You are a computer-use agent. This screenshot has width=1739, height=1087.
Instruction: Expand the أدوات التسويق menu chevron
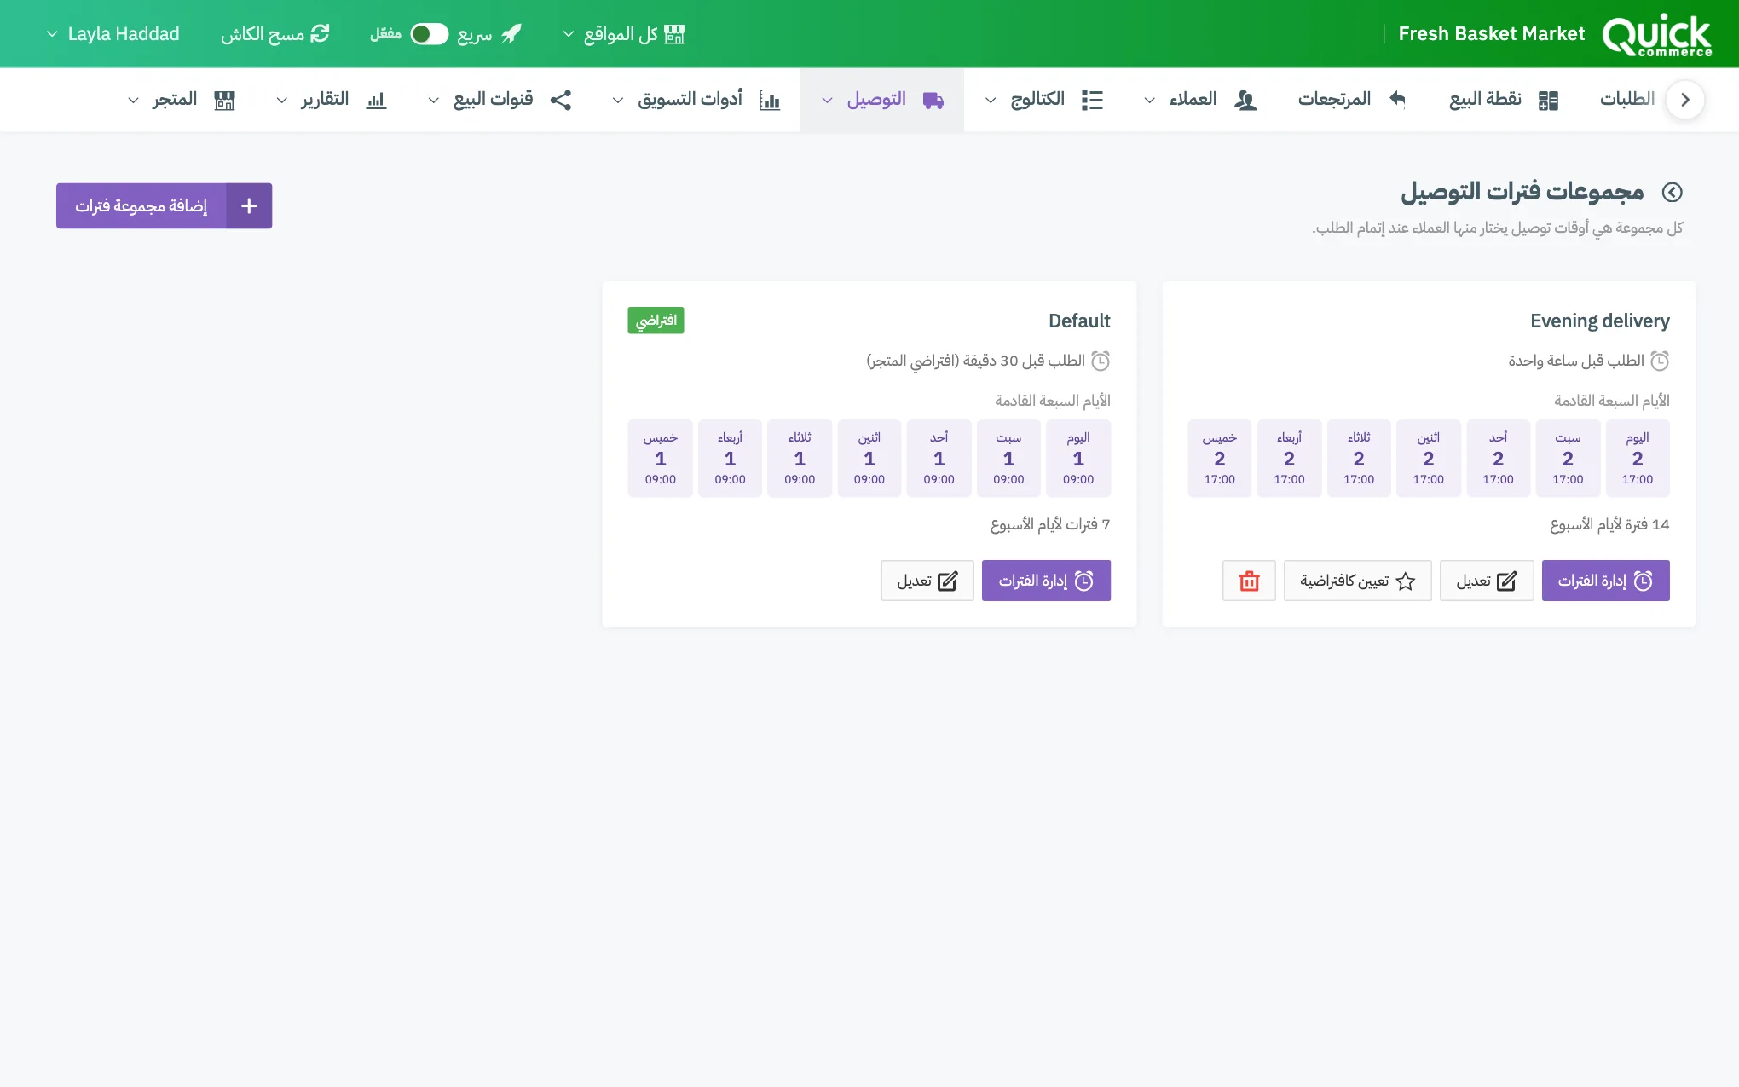[618, 101]
